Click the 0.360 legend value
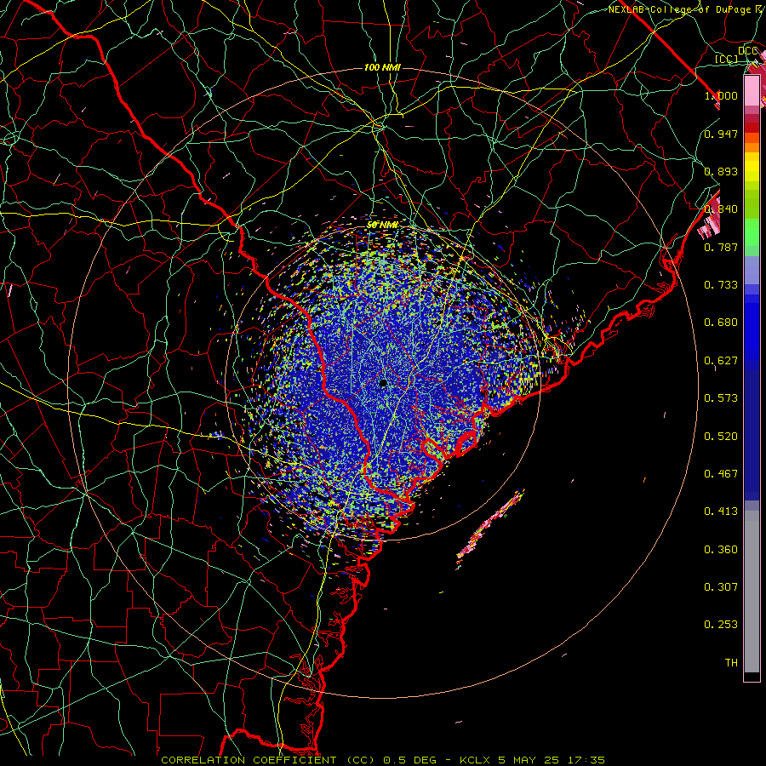766x766 pixels. click(721, 550)
